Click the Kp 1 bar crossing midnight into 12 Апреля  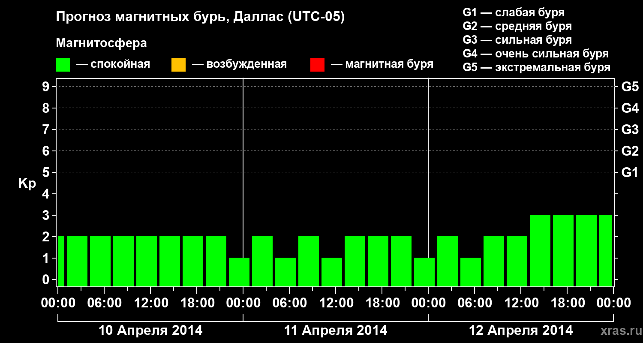pos(424,272)
